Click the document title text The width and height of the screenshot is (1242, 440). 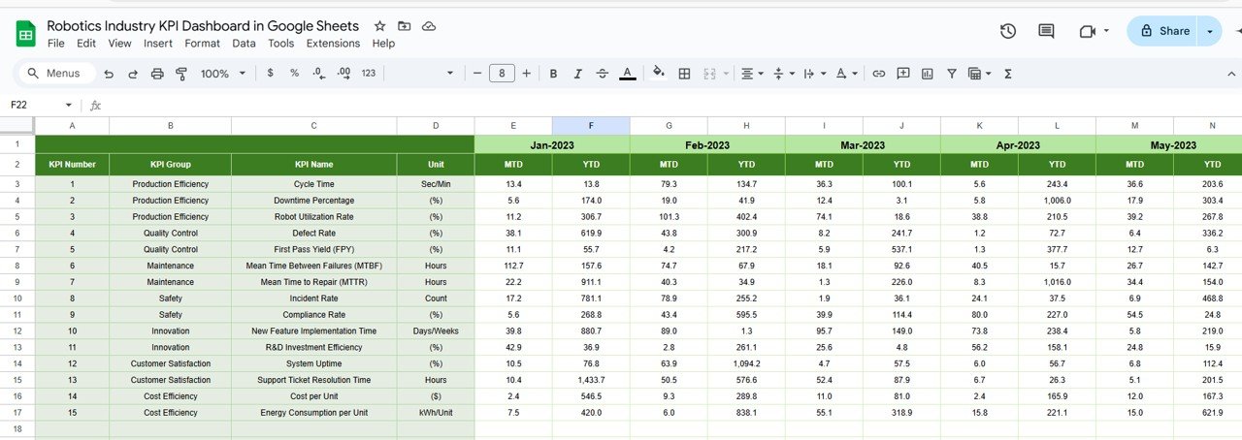tap(203, 26)
